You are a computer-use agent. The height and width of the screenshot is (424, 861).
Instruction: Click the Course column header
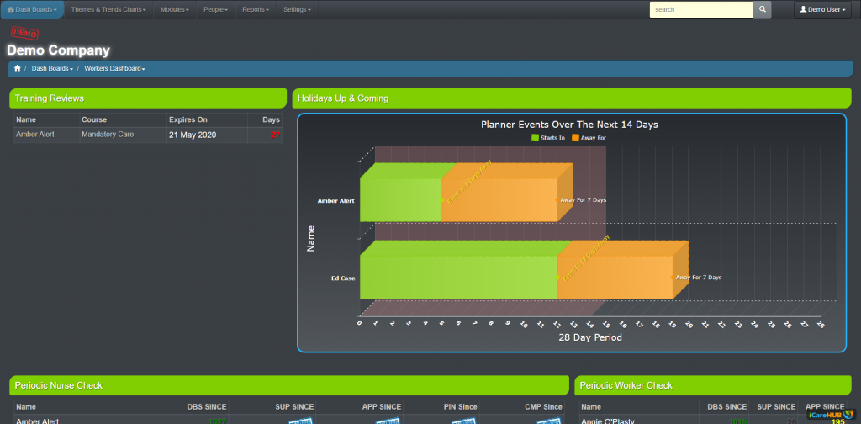[x=123, y=119]
